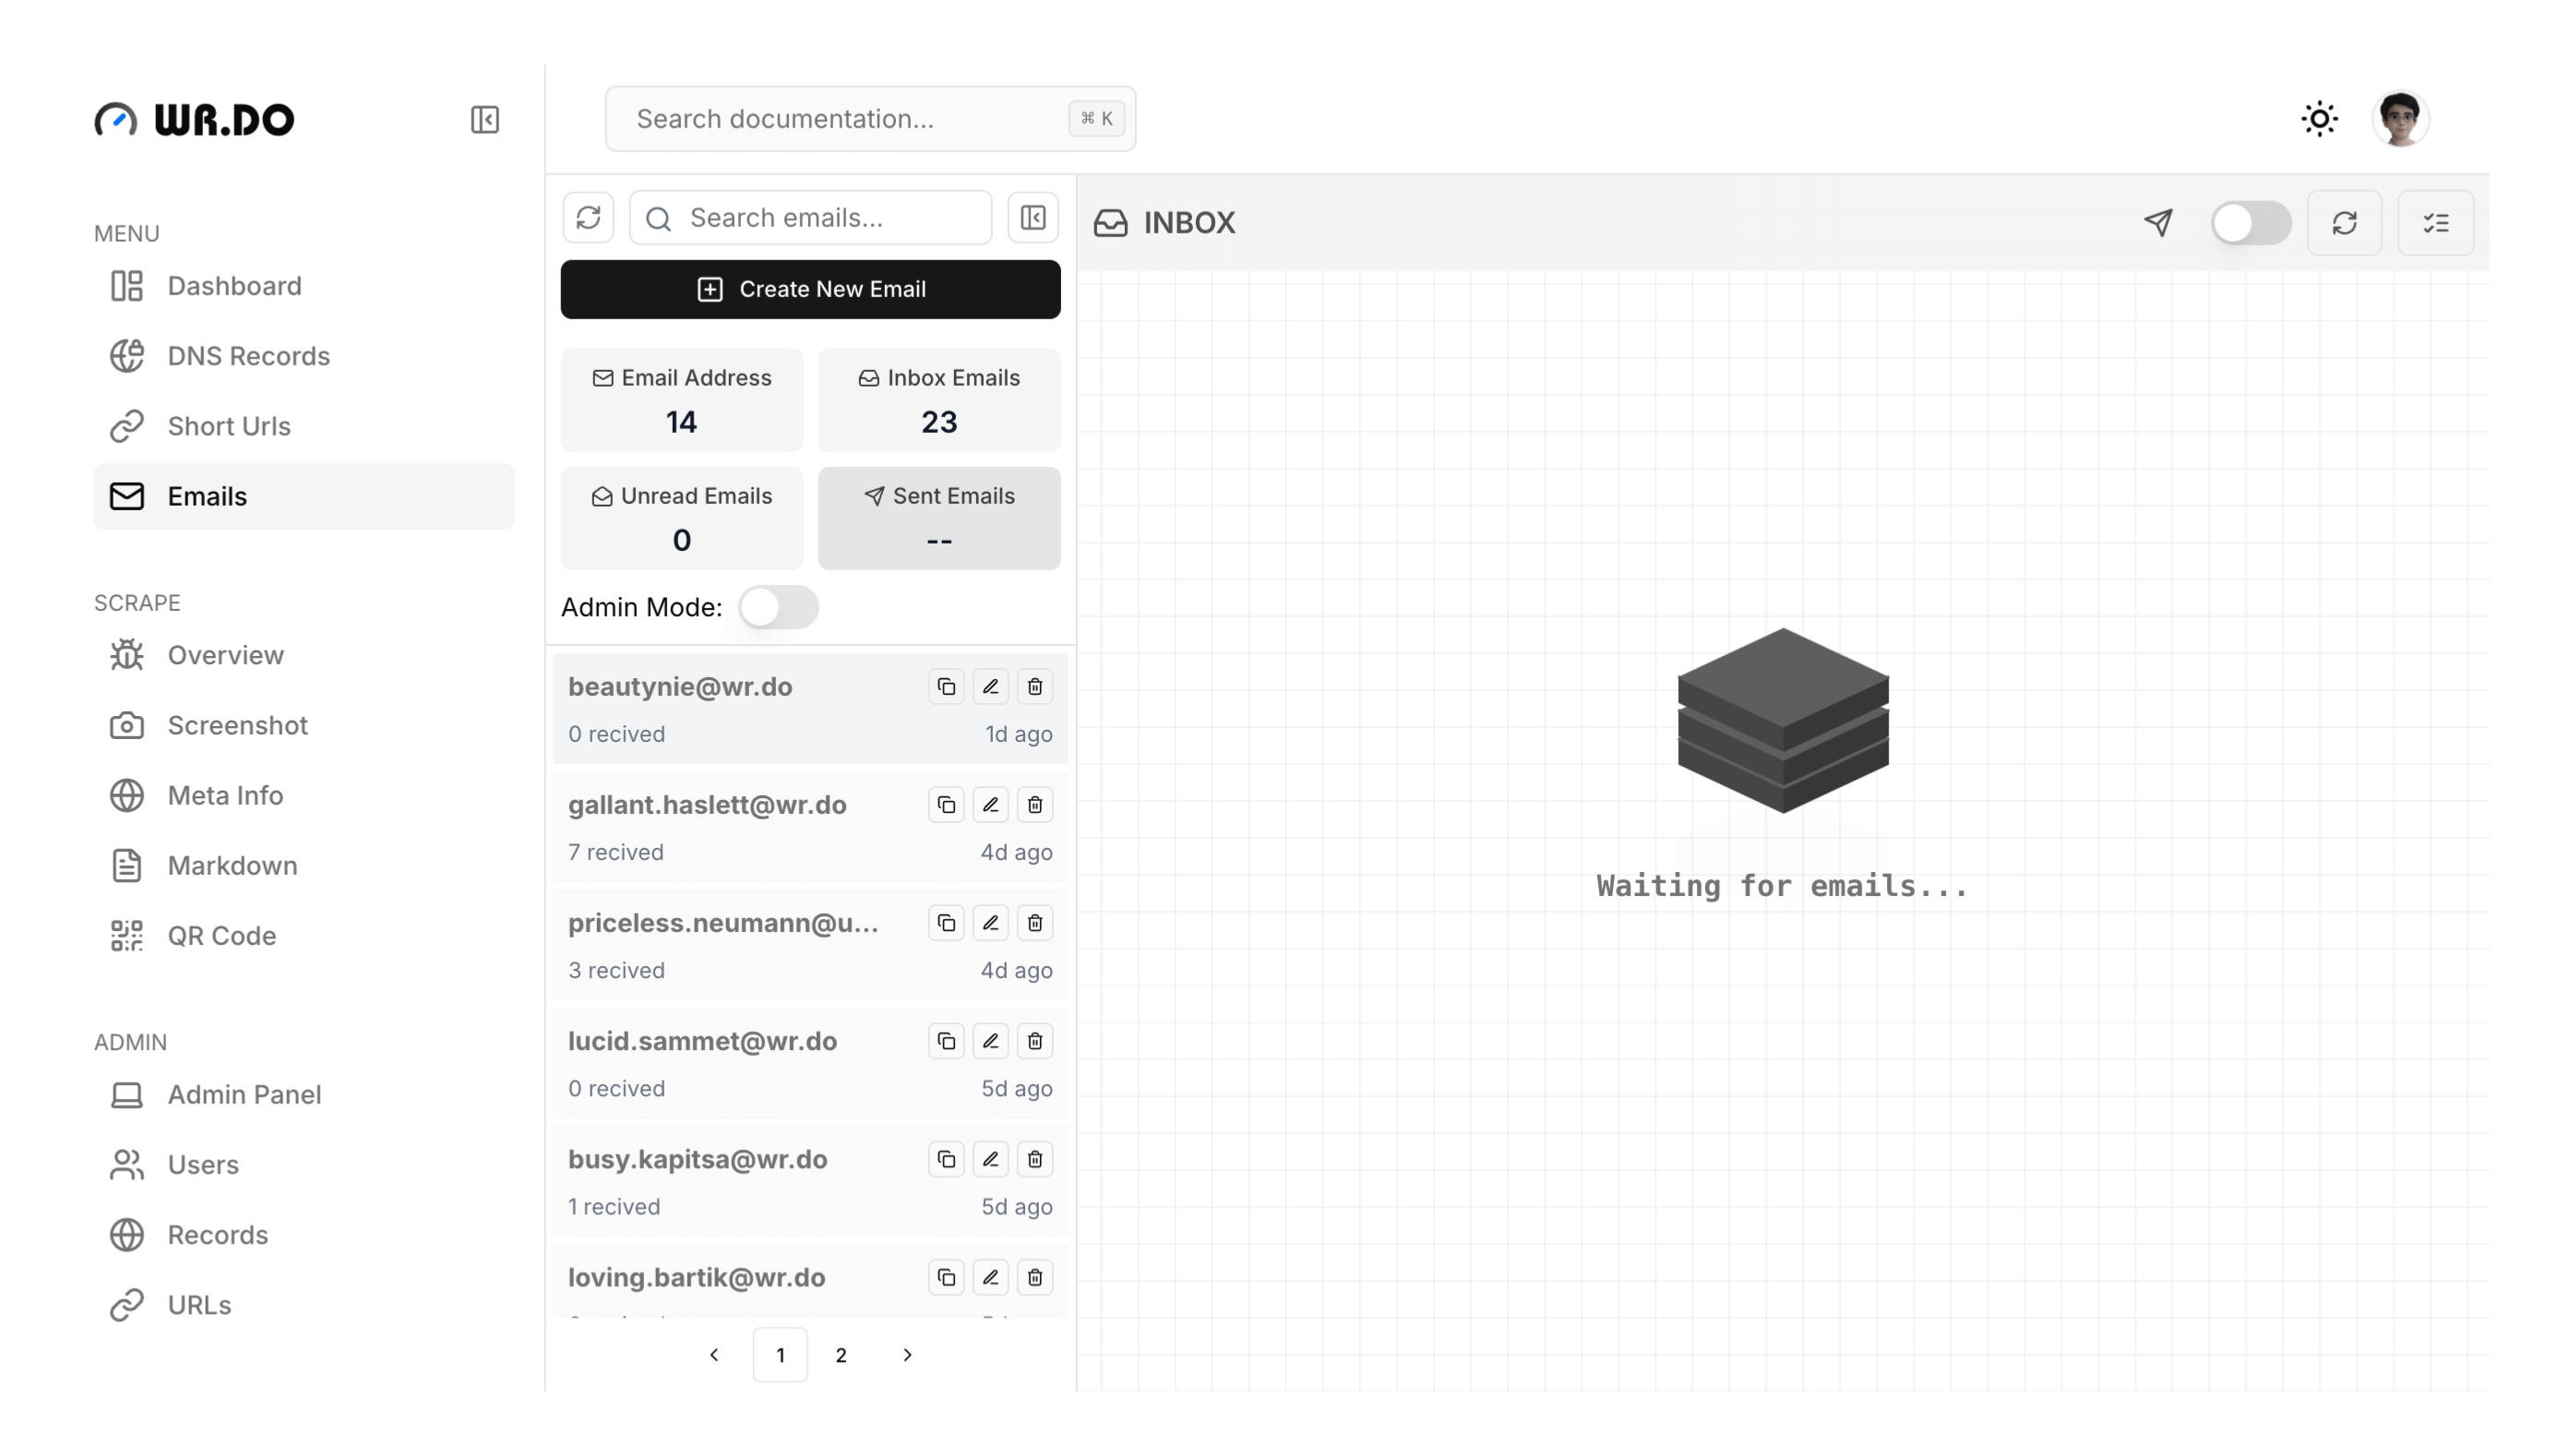Navigate to the Screenshot scrape page
This screenshot has width=2554, height=1456.
click(237, 725)
